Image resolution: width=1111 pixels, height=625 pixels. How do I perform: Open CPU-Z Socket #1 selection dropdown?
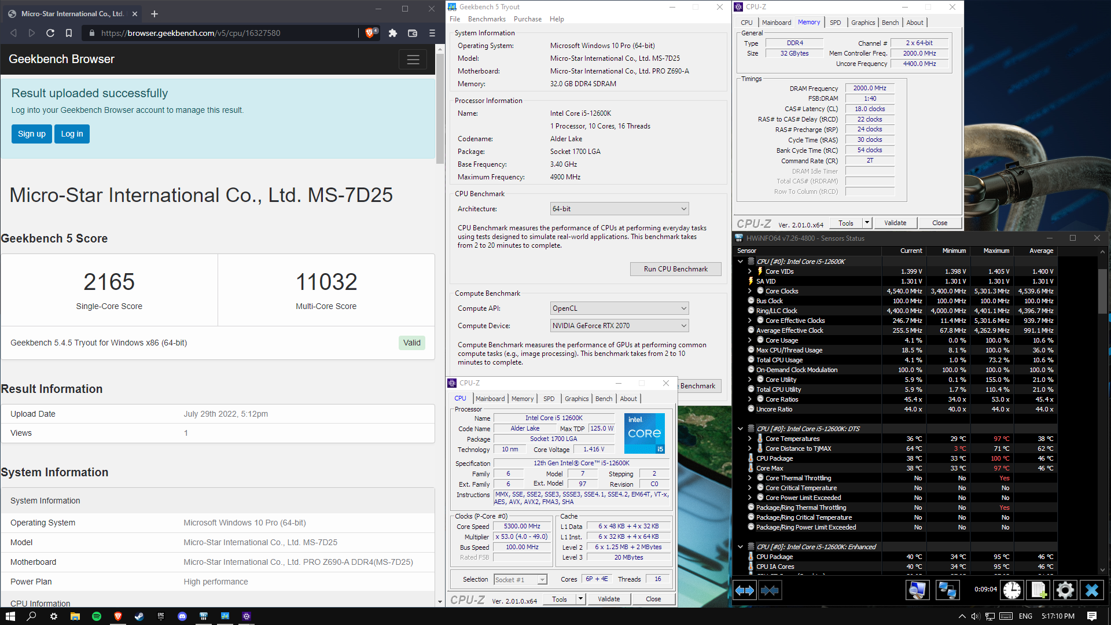(x=520, y=579)
